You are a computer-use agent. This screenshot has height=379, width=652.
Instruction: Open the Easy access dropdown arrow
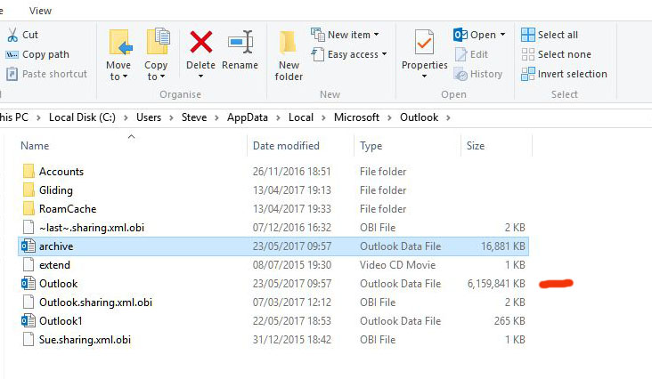(384, 54)
